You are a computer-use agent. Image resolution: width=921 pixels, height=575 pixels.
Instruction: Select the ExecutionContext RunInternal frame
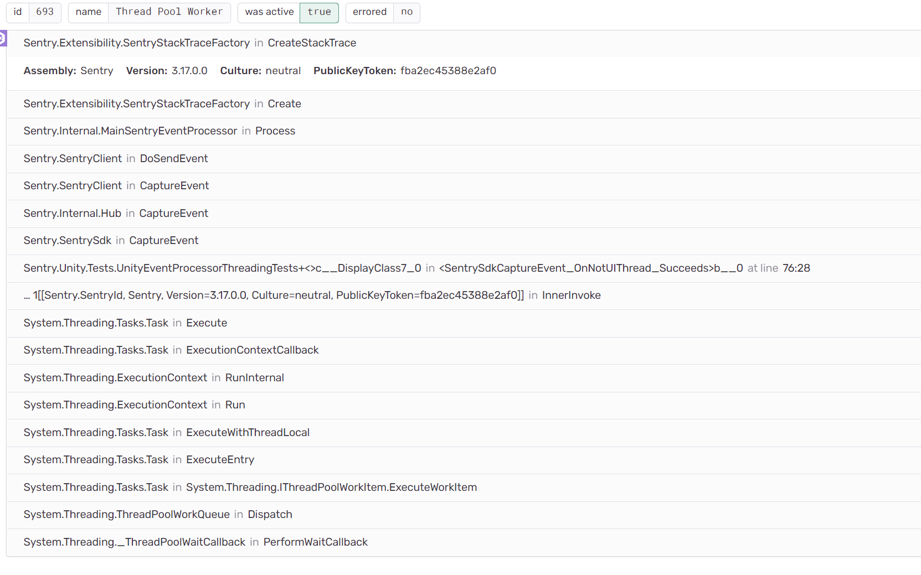click(x=153, y=377)
